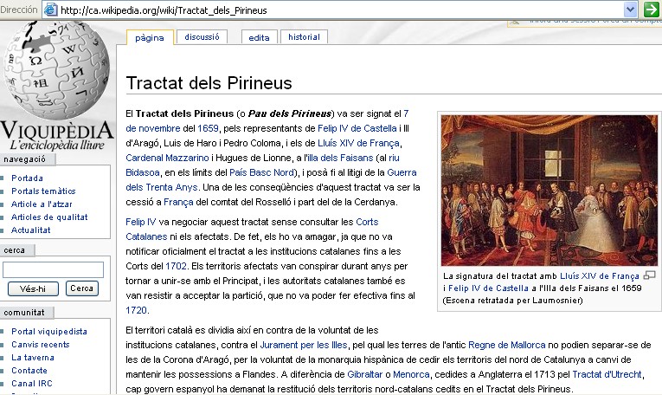The width and height of the screenshot is (662, 395).
Task: Click the Internet Explorer page icon in address bar
Action: (x=51, y=10)
